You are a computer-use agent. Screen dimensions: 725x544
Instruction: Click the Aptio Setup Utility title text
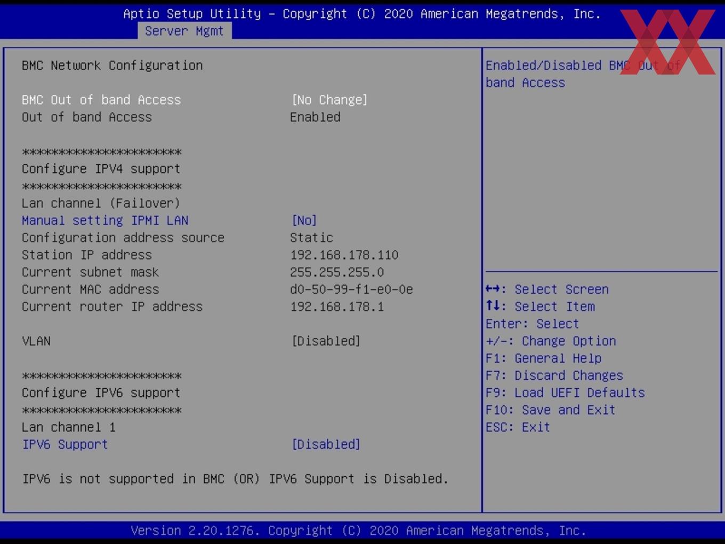(x=362, y=14)
